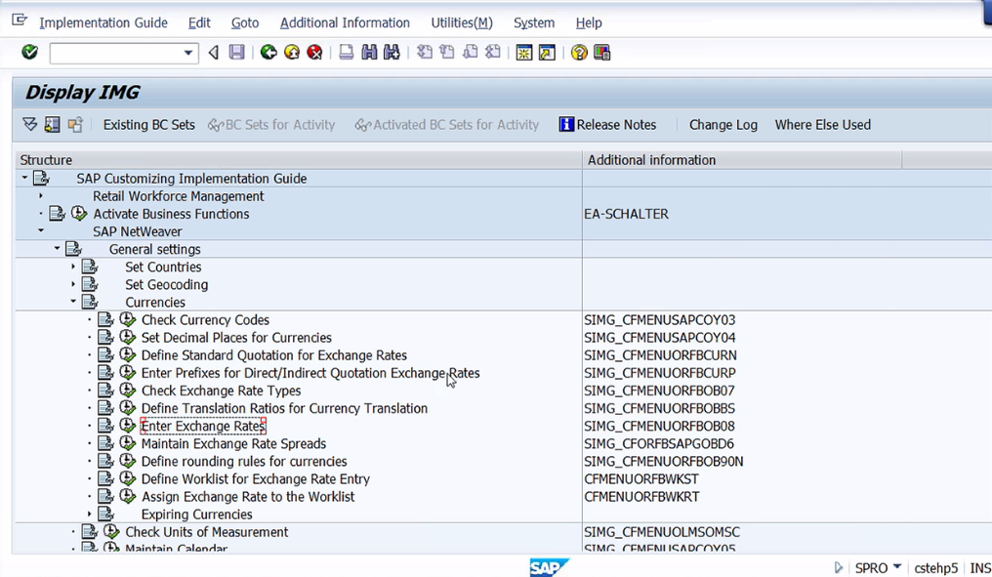Click the Print icon in toolbar
Screen dimensions: 992x577
[346, 52]
